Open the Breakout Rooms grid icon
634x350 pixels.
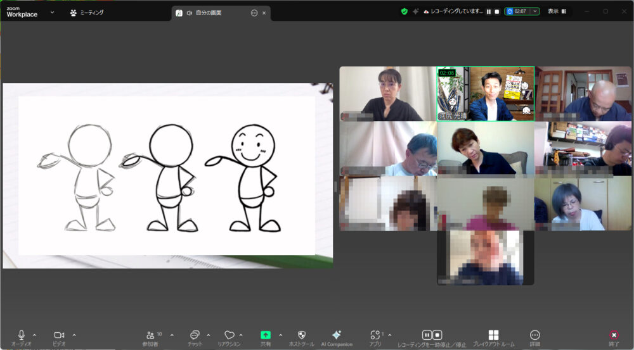(x=493, y=335)
